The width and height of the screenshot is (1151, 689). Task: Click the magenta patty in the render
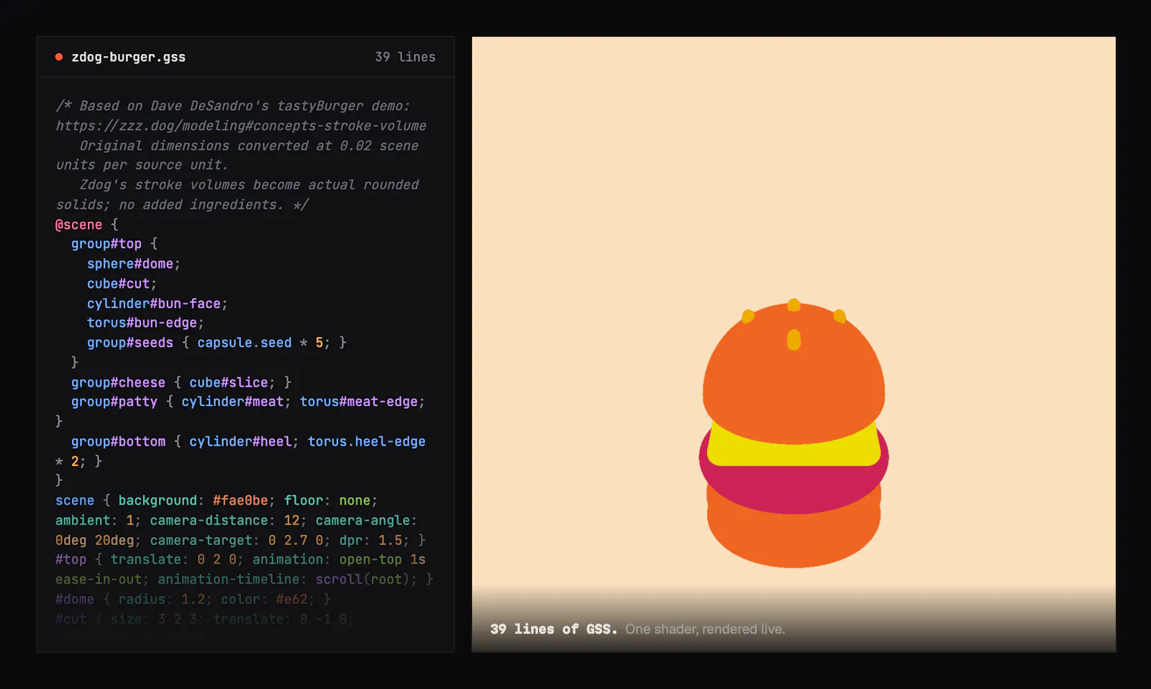point(793,490)
